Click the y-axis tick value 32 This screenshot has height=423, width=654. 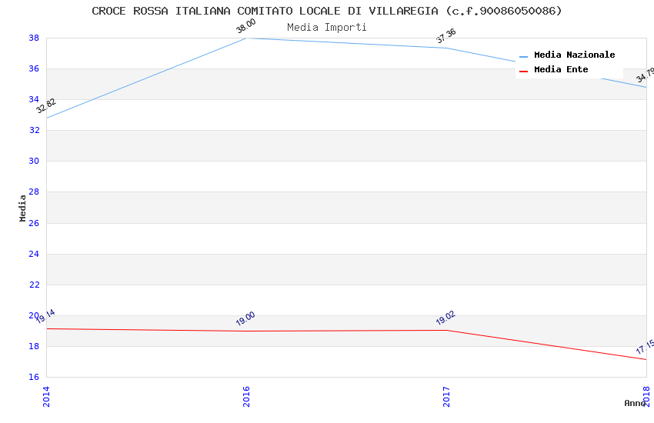pos(34,131)
